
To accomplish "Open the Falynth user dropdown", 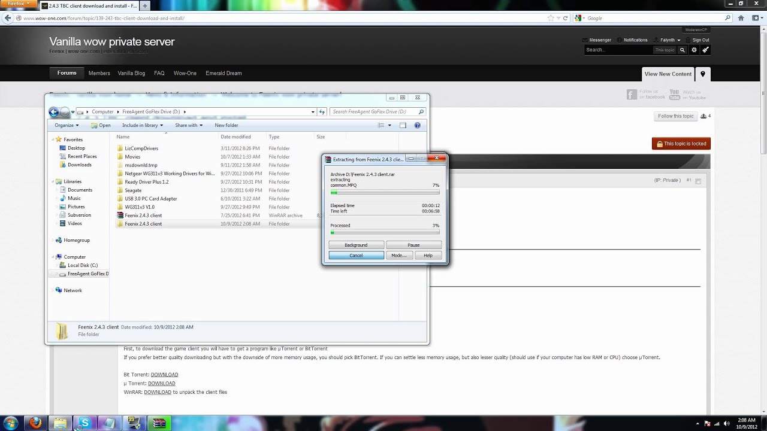I will click(670, 40).
